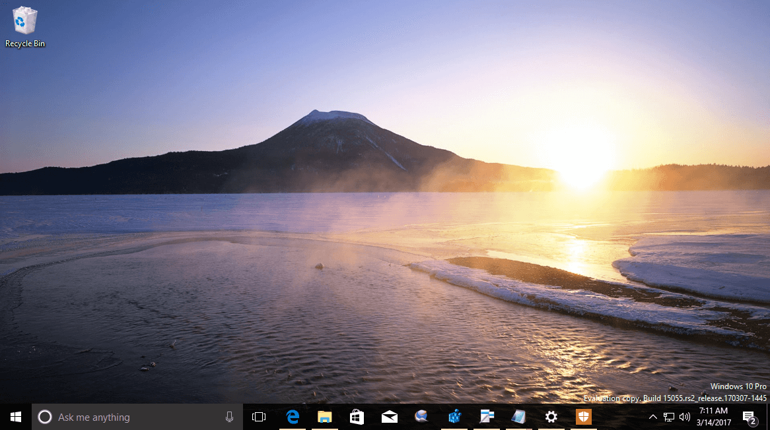770x430 pixels.
Task: Select the document-with-pen pinned app
Action: [487, 416]
